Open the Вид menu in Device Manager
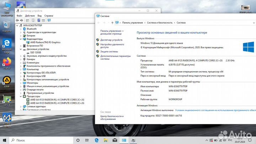The image size is (256, 144). coord(39,16)
